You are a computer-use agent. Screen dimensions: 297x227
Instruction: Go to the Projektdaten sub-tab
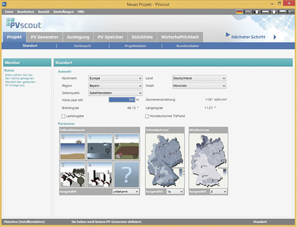(x=135, y=46)
